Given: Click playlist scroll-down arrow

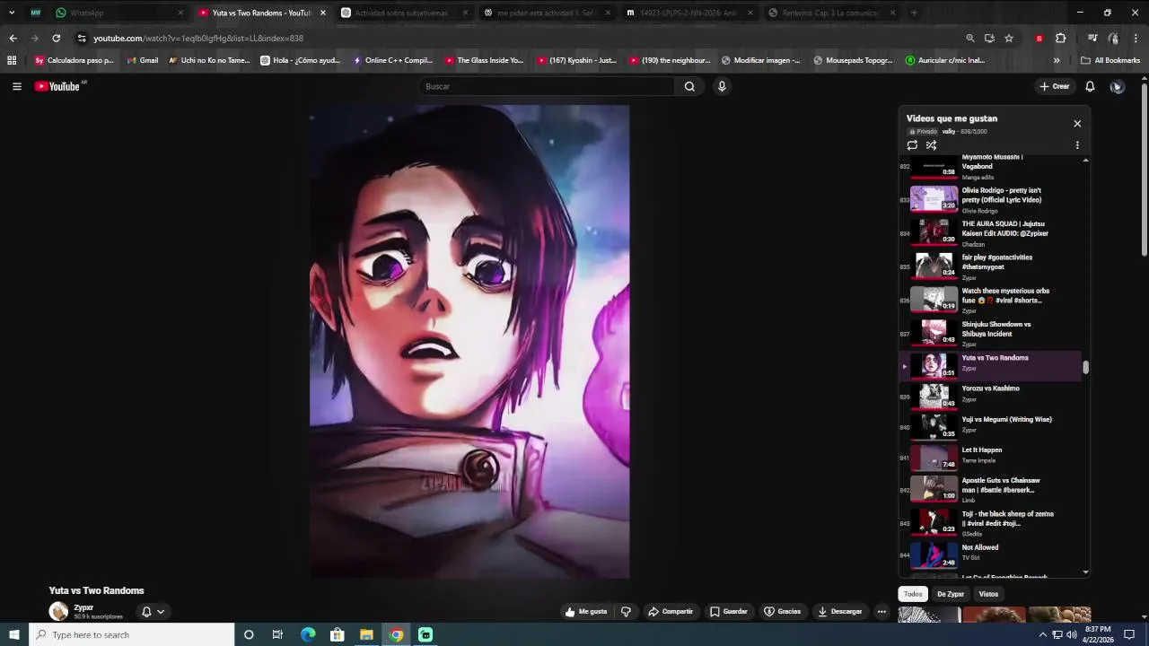Looking at the screenshot, I should point(1086,572).
